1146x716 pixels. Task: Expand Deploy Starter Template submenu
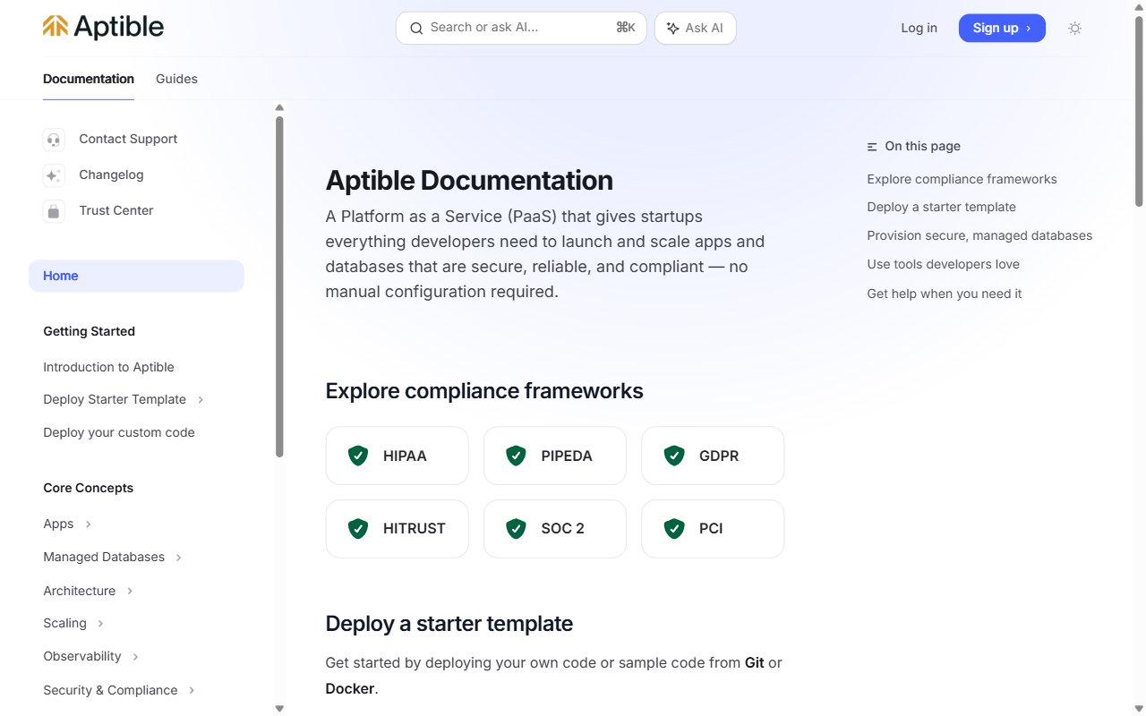click(x=201, y=400)
